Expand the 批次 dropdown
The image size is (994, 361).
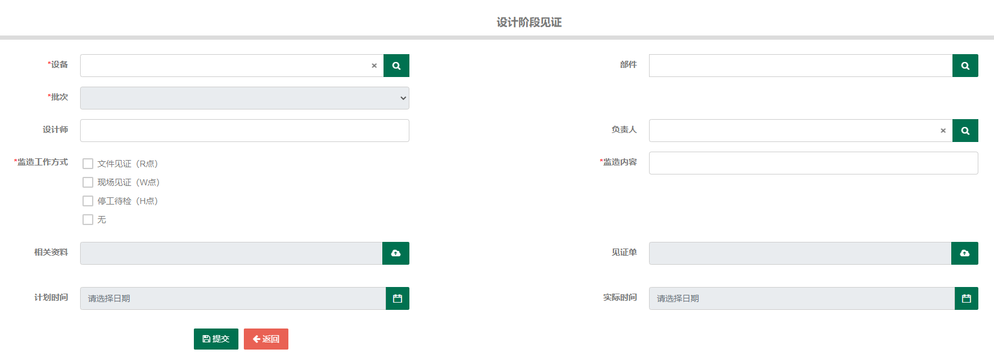[244, 98]
